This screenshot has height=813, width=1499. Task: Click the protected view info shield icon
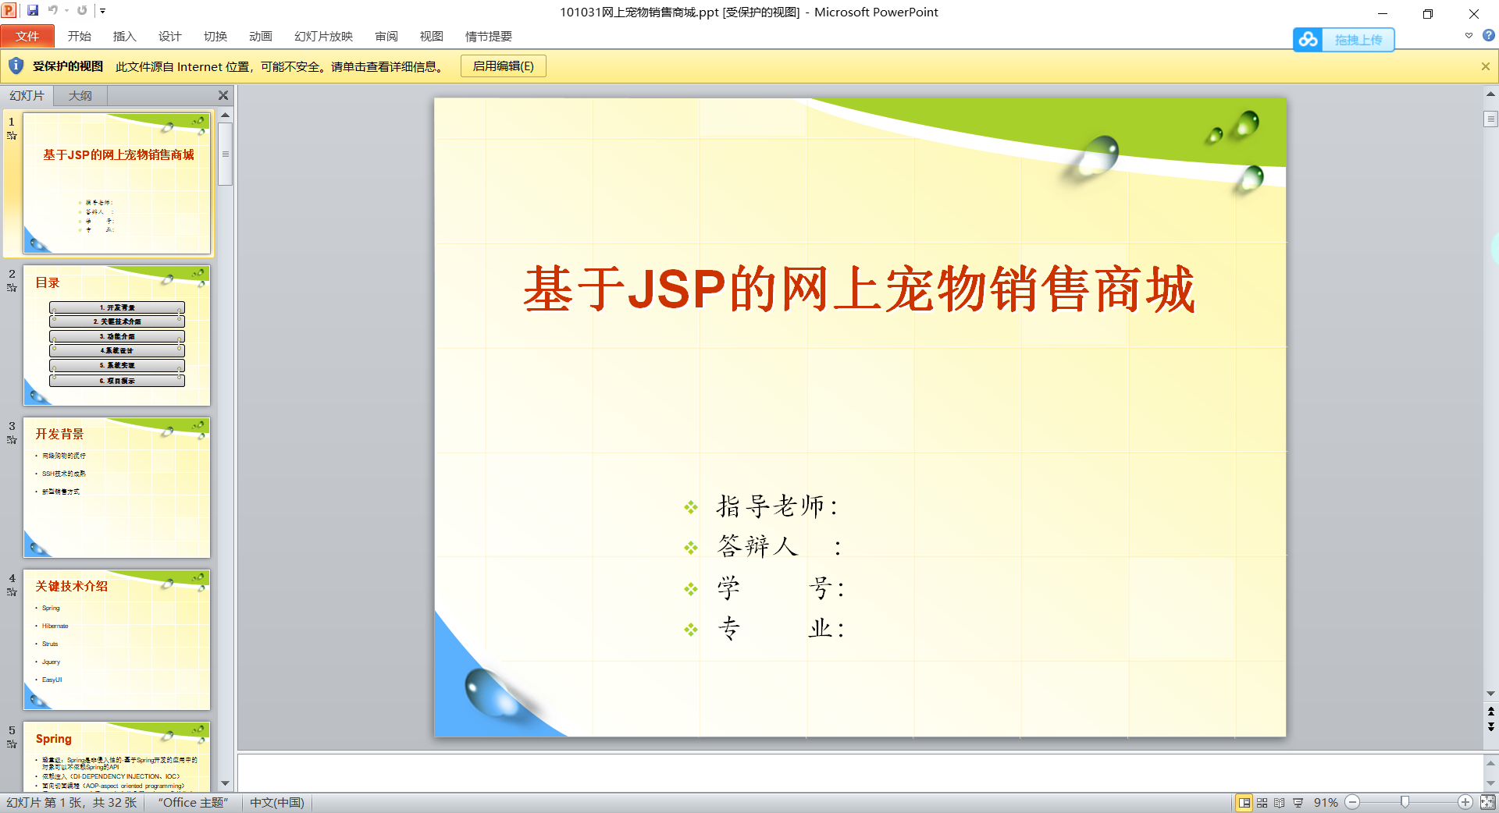tap(16, 66)
